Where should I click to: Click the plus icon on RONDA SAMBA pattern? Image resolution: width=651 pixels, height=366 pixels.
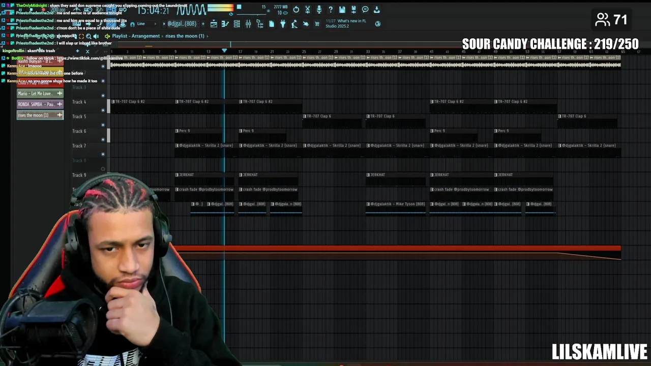point(60,104)
